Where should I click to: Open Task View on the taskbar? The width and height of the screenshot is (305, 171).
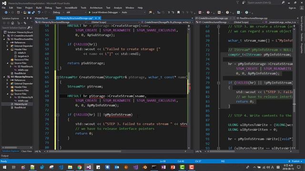click(14, 167)
